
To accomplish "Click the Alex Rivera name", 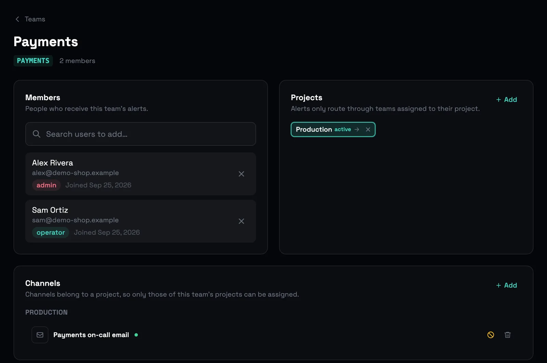I will point(53,163).
